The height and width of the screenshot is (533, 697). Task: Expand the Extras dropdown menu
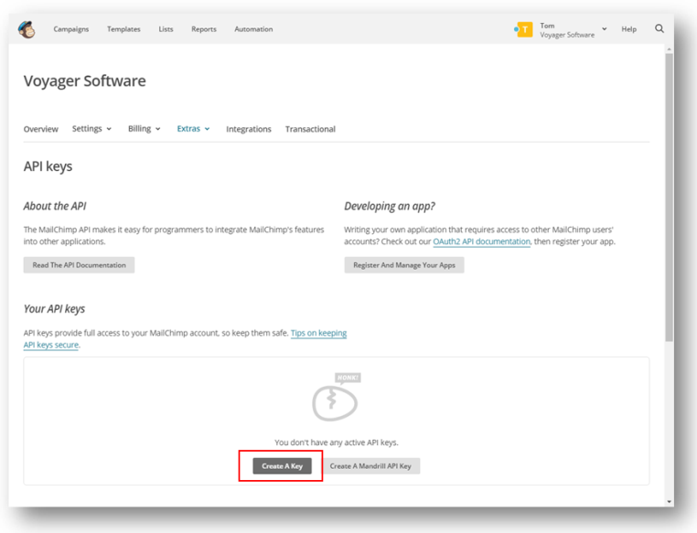click(x=193, y=129)
